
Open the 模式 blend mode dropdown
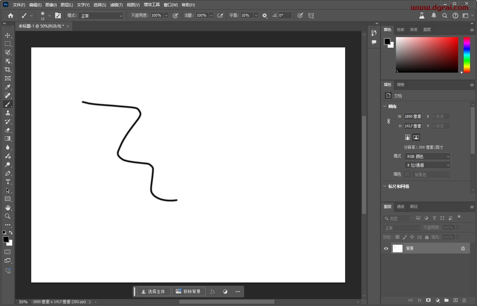pyautogui.click(x=101, y=16)
